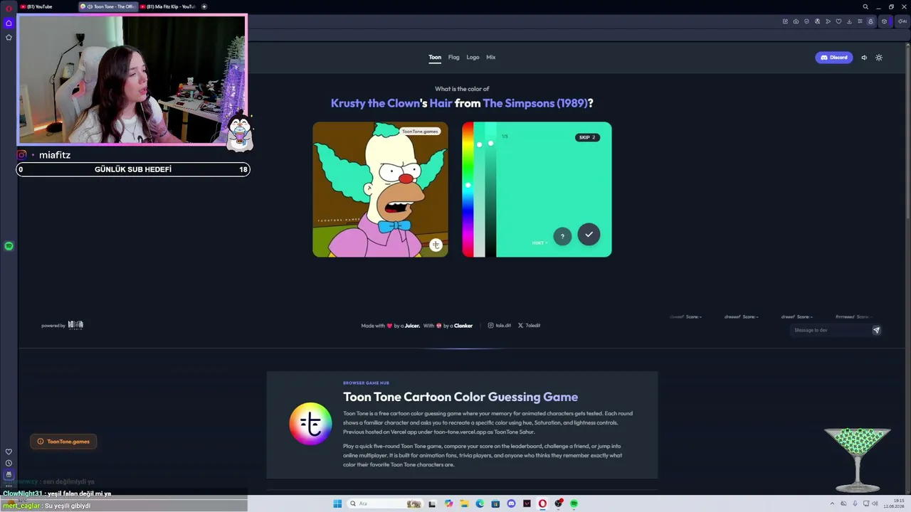
Task: Send the message to dev
Action: (876, 330)
